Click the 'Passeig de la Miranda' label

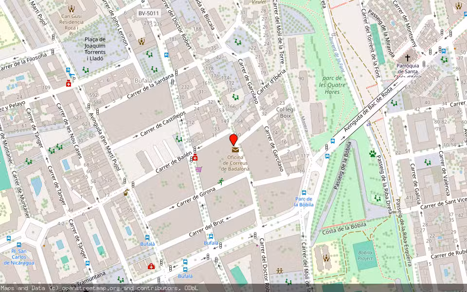[381, 33]
